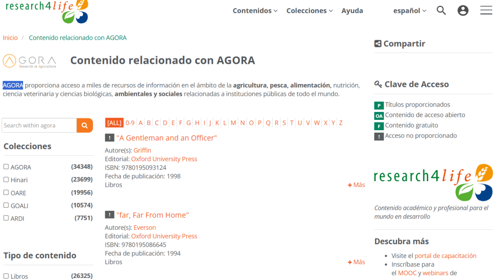Check the ARDI collection checkbox
Screen dimensions: 503x279
(6, 218)
